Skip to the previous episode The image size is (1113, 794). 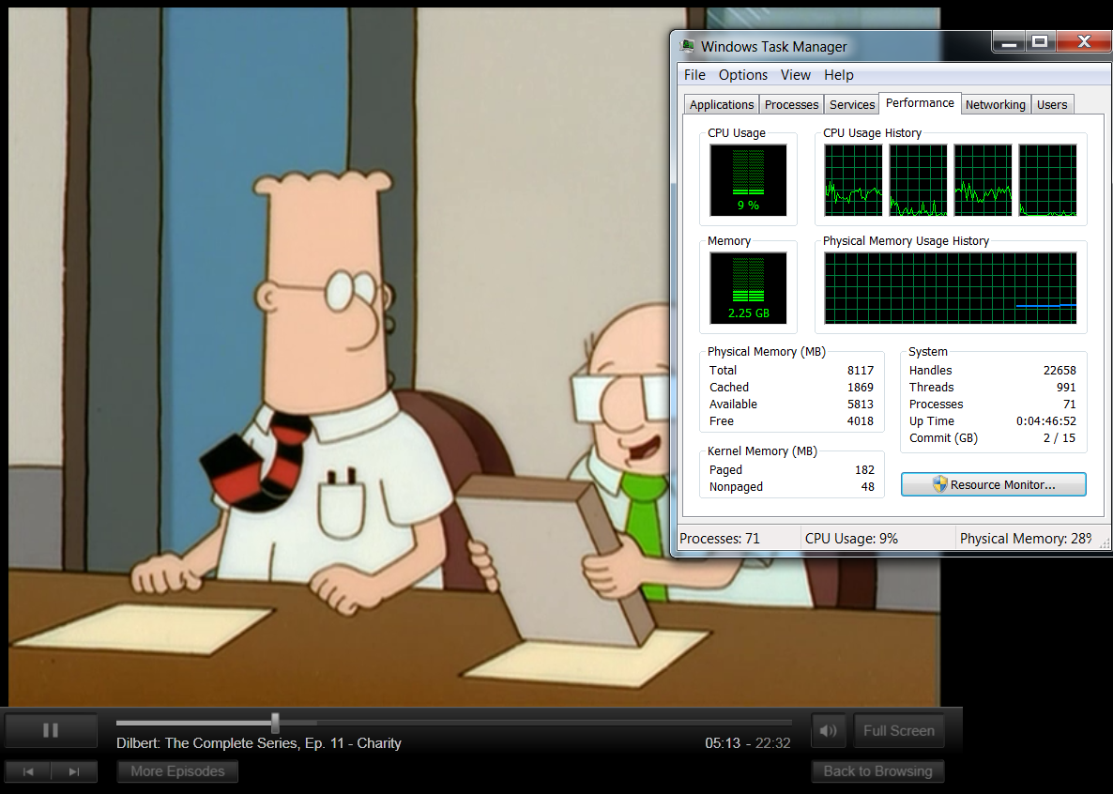pyautogui.click(x=27, y=771)
